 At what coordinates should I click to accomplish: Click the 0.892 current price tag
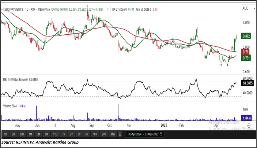pos(246,36)
